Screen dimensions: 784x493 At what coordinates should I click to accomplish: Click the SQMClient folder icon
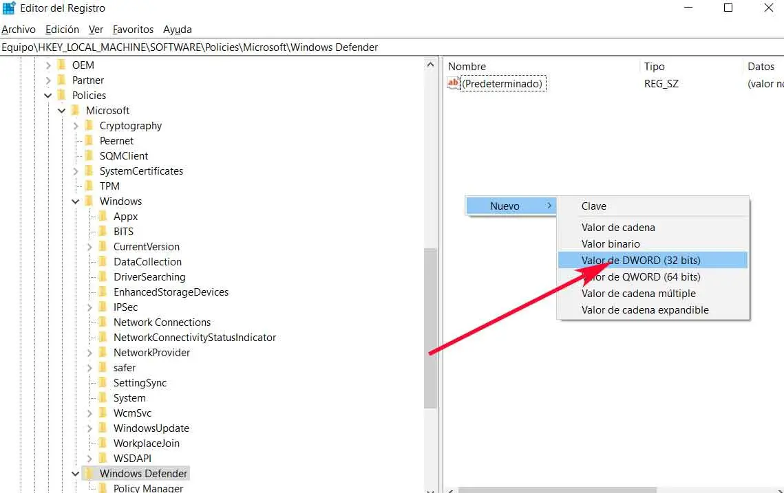pos(89,155)
